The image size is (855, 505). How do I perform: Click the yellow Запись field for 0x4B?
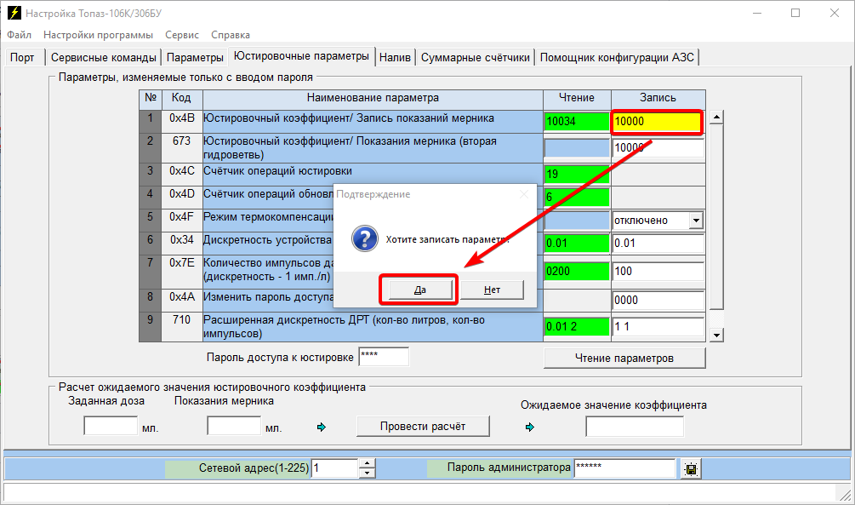tap(657, 122)
